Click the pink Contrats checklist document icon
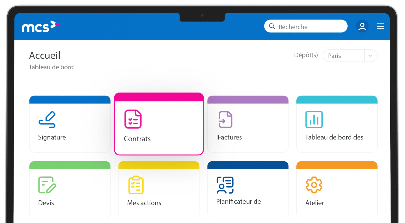 tap(133, 119)
